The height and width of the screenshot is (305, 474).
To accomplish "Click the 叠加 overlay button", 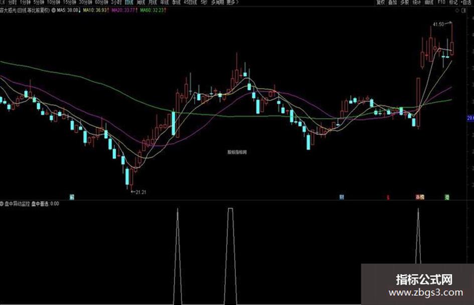I will [392, 2].
